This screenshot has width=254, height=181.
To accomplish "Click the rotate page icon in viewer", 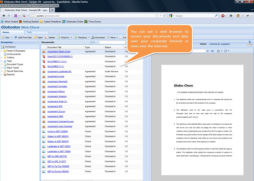I will click(x=218, y=51).
